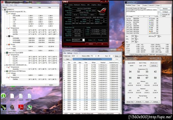This screenshot has width=173, height=120.
Task: Open the Charts tab in SpeedFan
Action: click(x=158, y=5)
